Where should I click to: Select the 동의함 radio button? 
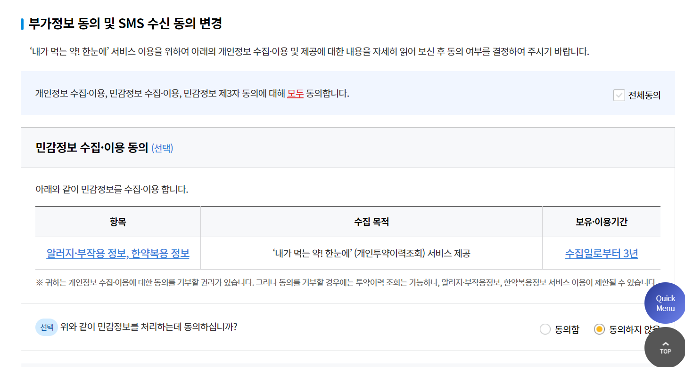[x=545, y=329]
